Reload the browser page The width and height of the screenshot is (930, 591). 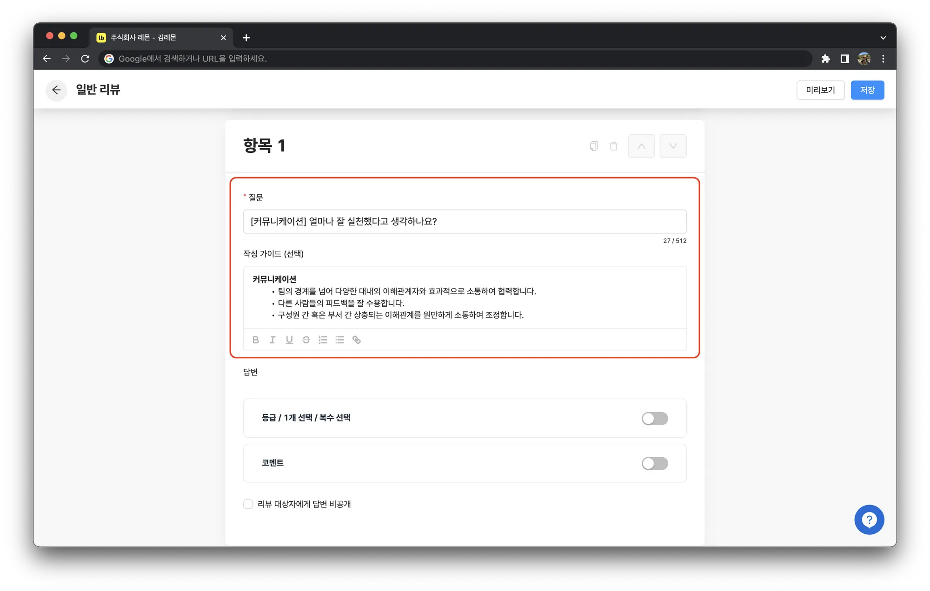pos(85,59)
